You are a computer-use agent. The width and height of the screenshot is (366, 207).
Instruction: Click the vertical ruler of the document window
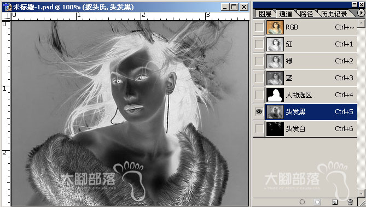click(x=6, y=113)
